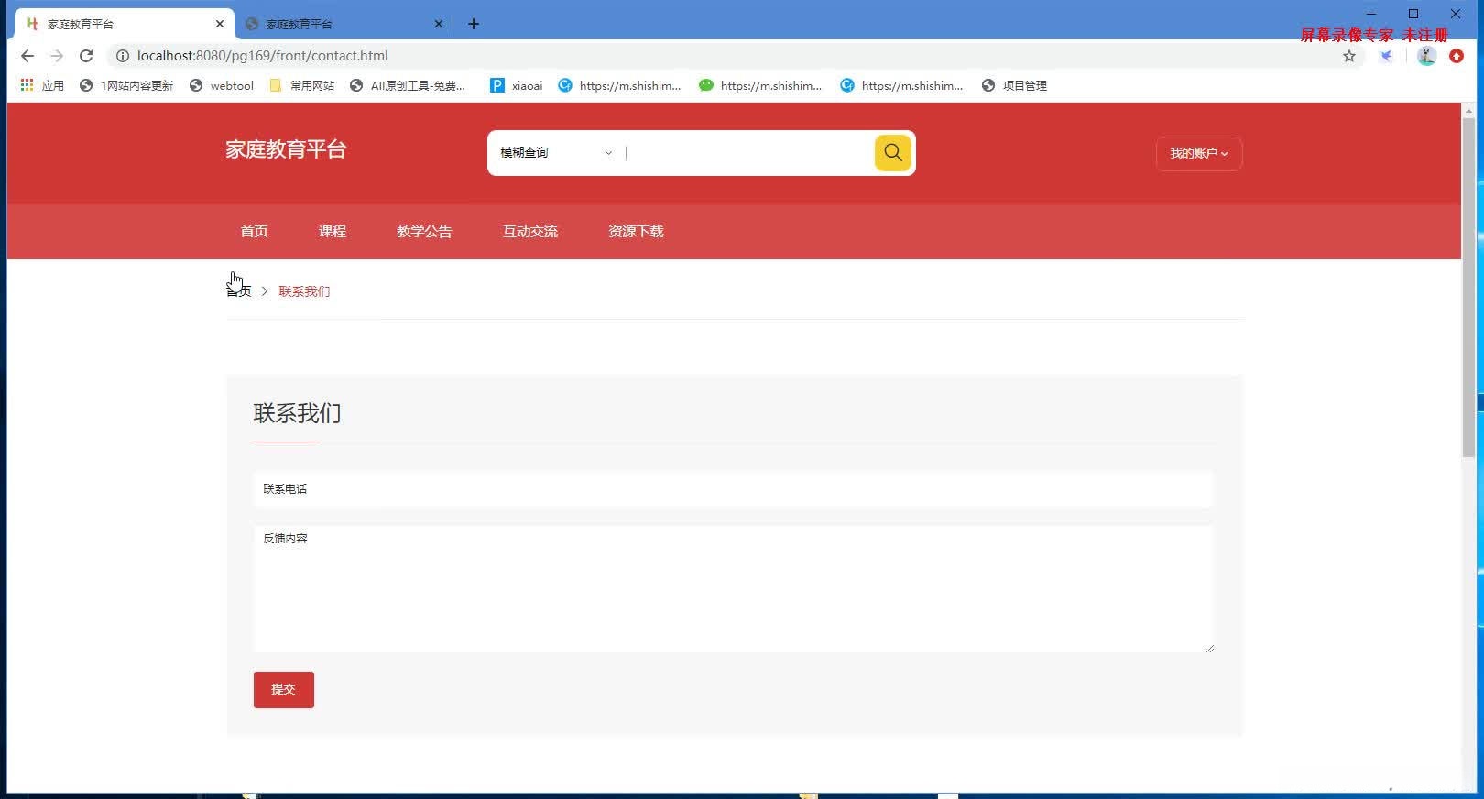Close the first 家庭教育平台 tab
Image resolution: width=1484 pixels, height=799 pixels.
(220, 24)
